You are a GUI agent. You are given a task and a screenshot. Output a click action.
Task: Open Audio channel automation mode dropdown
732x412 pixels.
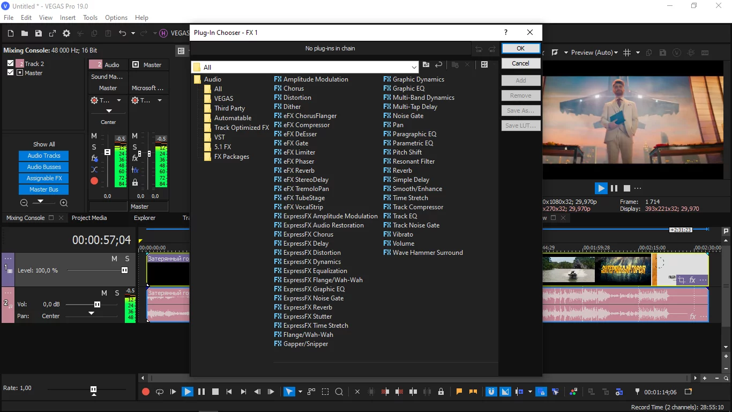(118, 100)
